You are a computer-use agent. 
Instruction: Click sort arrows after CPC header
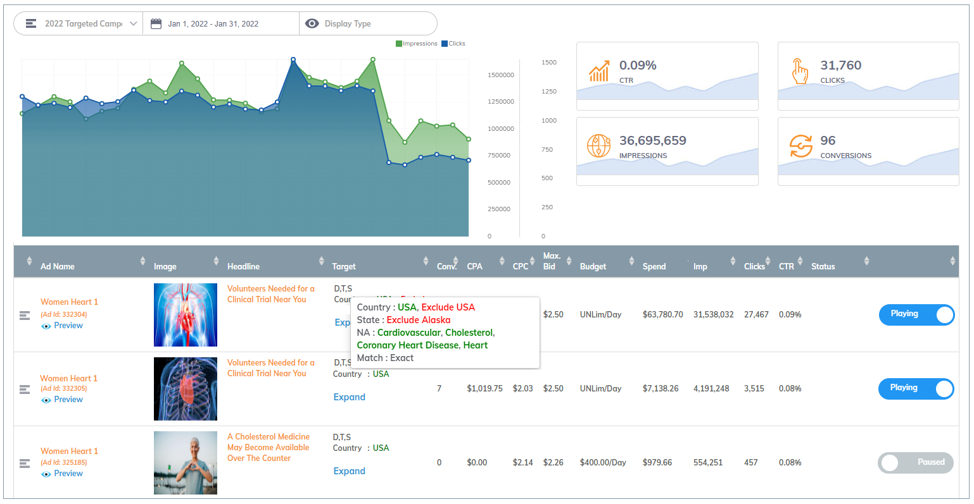532,261
